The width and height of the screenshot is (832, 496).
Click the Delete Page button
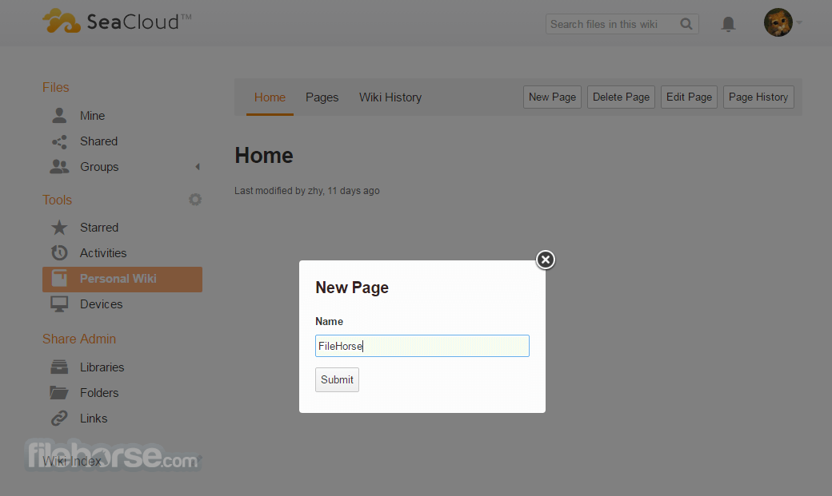tap(621, 97)
